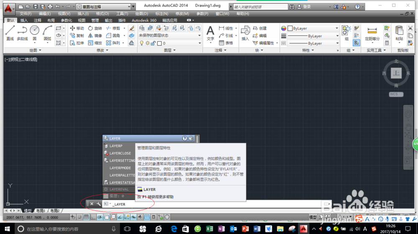Open the 格式(O) menu
This screenshot has height=234, width=418.
tap(102, 14)
